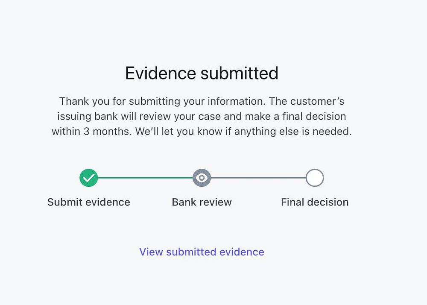Click the word "submitted" in the heading
This screenshot has width=427, height=305.
pyautogui.click(x=240, y=73)
